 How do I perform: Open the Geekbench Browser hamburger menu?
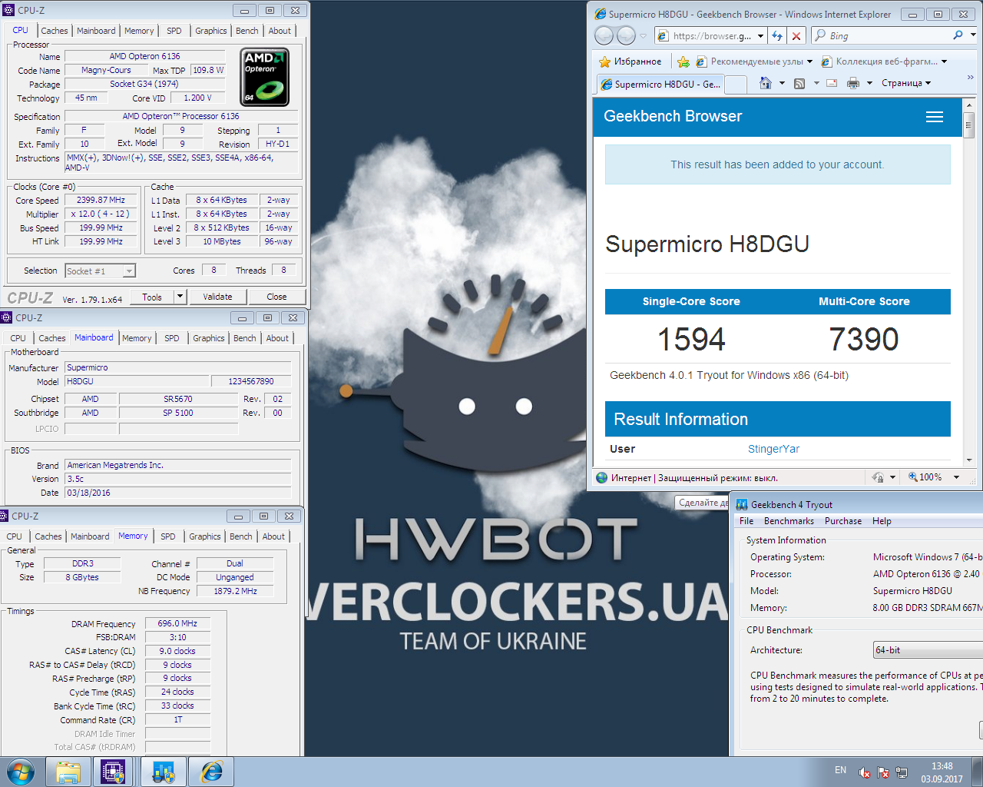(x=935, y=117)
